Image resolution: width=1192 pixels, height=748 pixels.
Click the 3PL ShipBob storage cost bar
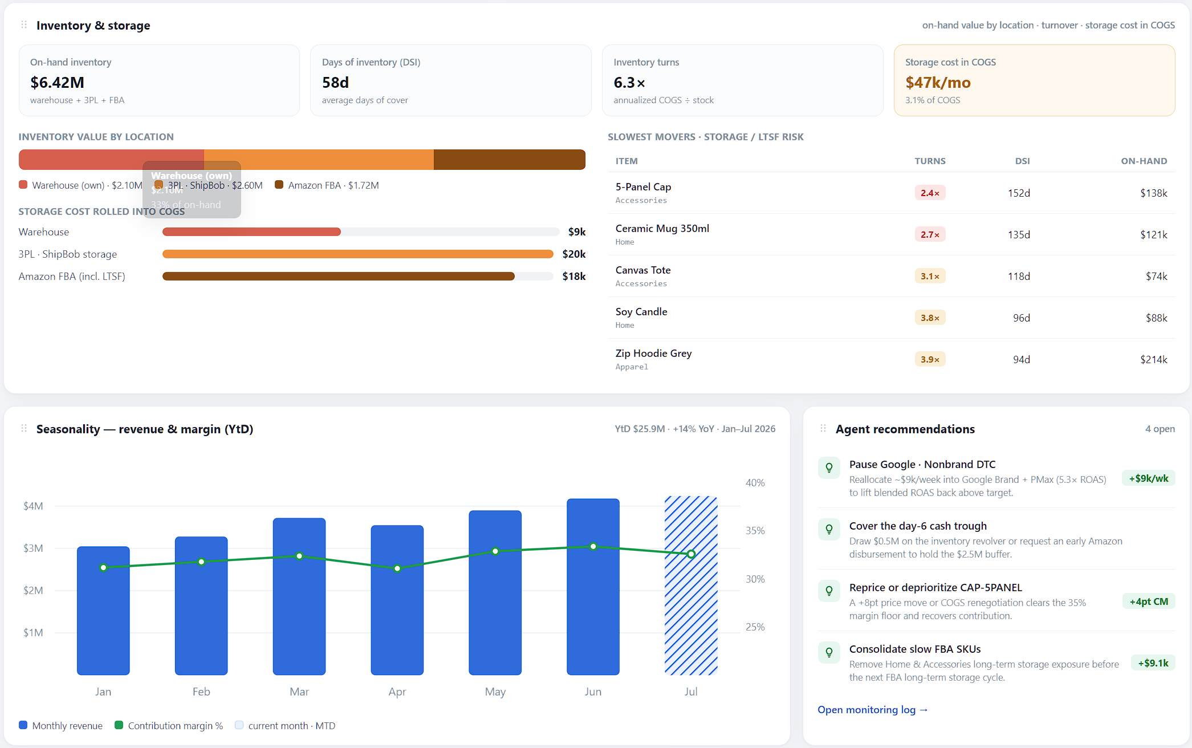[357, 254]
